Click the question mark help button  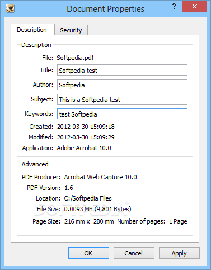[174, 7]
